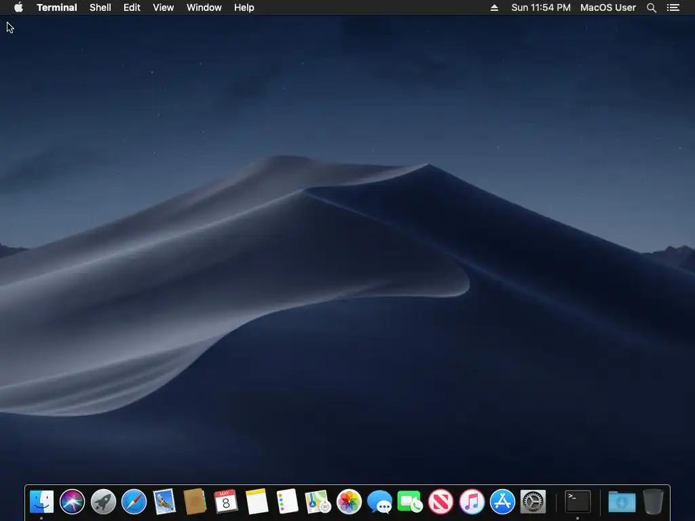Open Launchpad rocket icon
Image resolution: width=695 pixels, height=521 pixels.
pyautogui.click(x=103, y=501)
